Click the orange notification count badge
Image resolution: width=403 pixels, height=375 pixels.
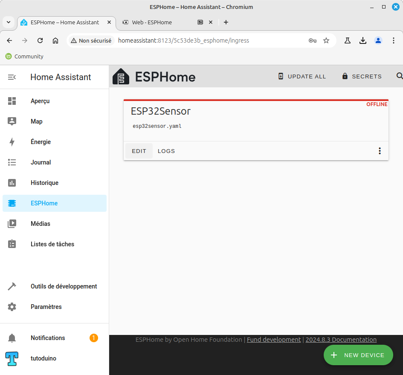[x=94, y=338]
